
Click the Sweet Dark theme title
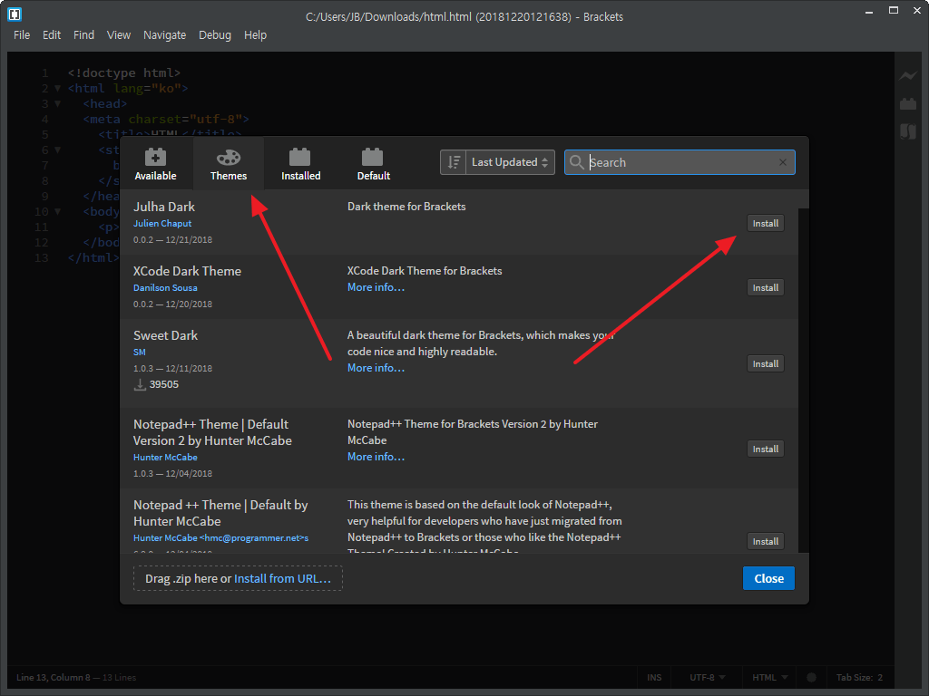(165, 335)
